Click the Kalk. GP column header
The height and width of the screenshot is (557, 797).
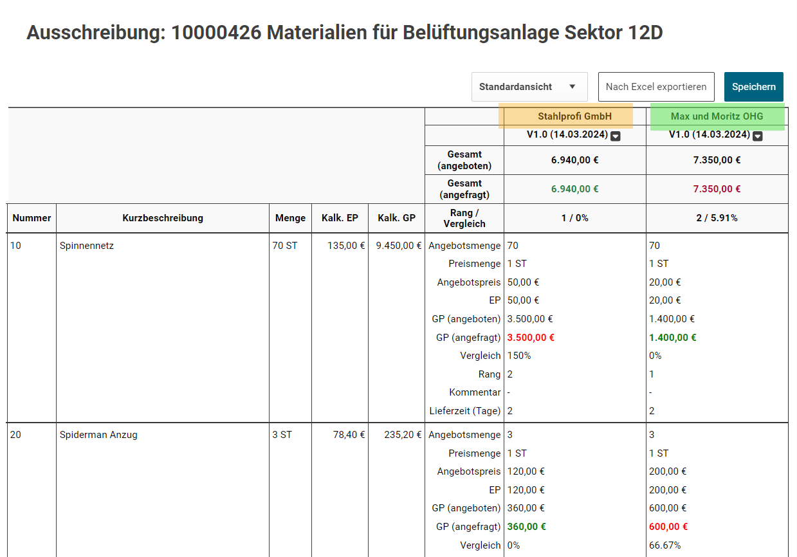(x=396, y=218)
